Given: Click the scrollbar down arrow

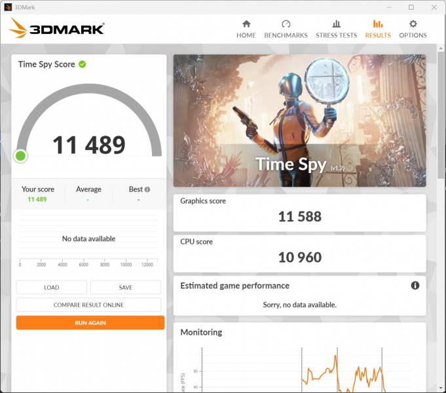Looking at the screenshot, I should pyautogui.click(x=441, y=388).
